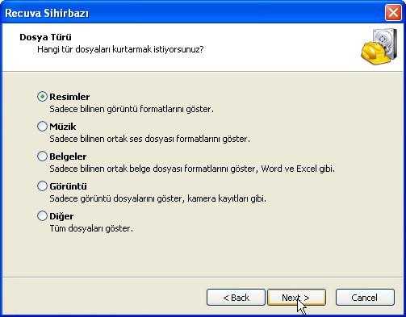Click description 'Sadece bilinen görüntü formatlarını göster'

click(x=132, y=109)
